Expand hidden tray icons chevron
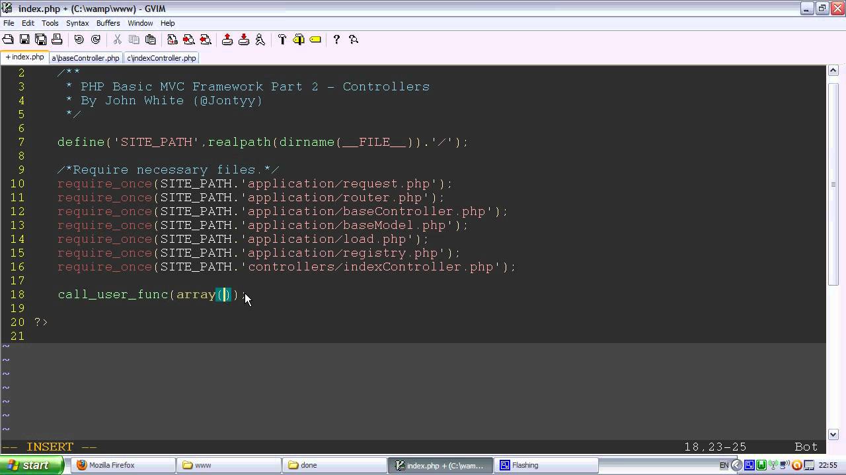 point(737,465)
